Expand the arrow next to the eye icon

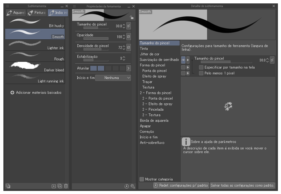(x=188, y=60)
